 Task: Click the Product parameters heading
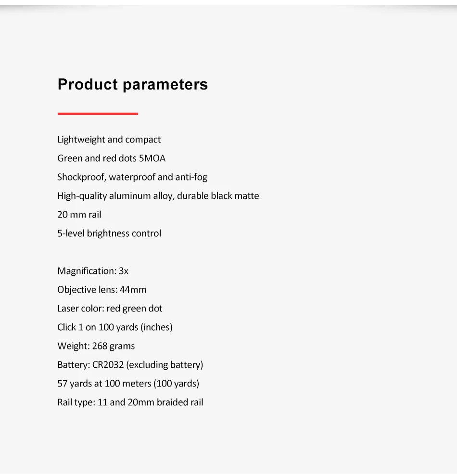pos(133,84)
